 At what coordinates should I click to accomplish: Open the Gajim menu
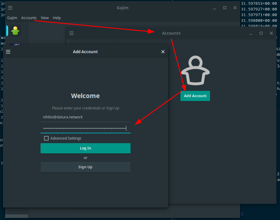click(12, 18)
